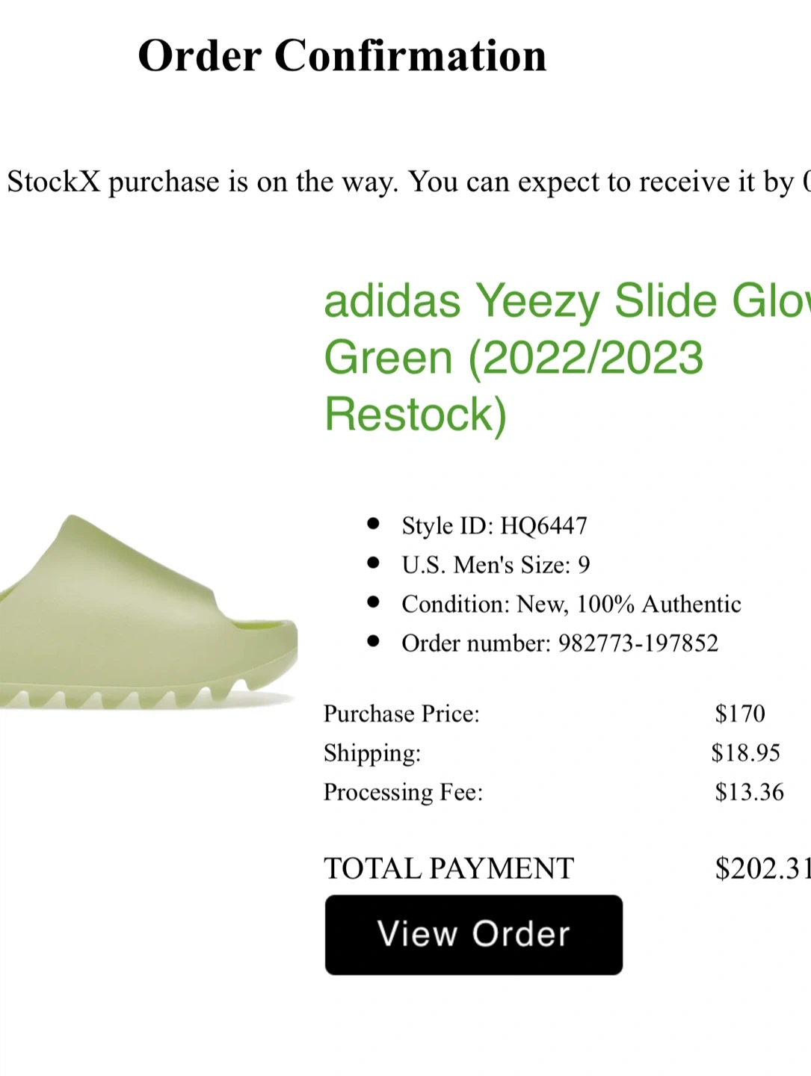
Task: Click the Order Confirmation heading
Action: (x=342, y=56)
